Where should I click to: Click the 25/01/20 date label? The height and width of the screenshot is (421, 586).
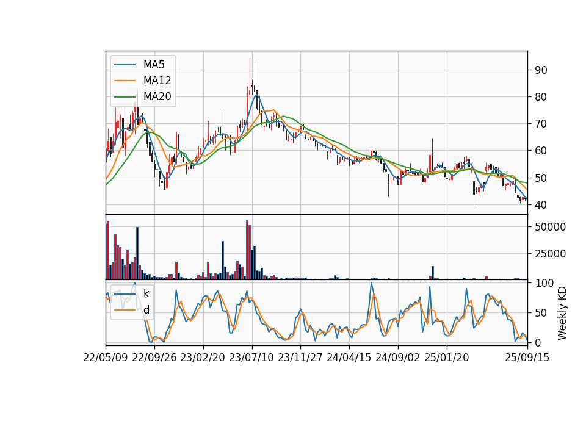point(447,358)
